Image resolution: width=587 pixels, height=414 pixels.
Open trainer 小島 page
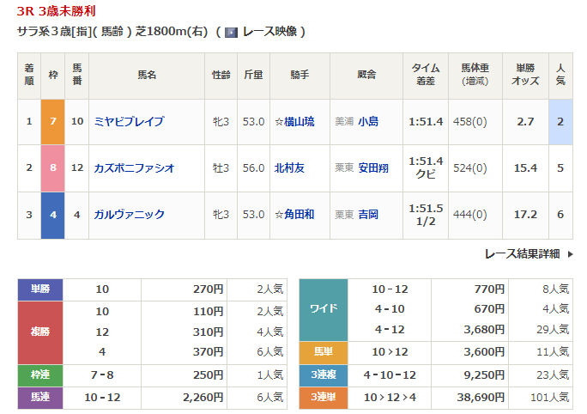tap(368, 122)
